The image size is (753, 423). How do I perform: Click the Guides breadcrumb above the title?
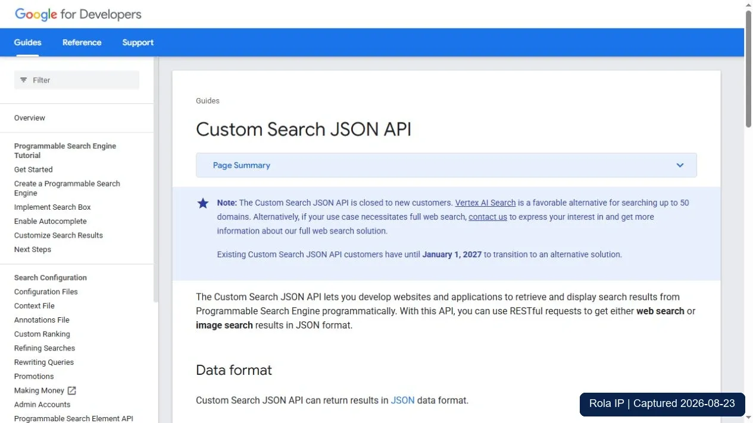208,101
